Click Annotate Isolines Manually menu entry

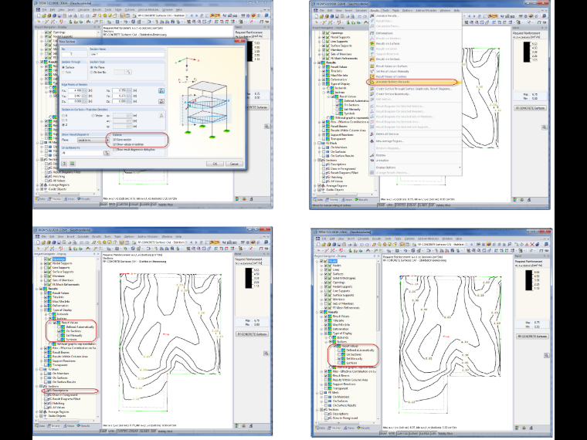point(392,82)
